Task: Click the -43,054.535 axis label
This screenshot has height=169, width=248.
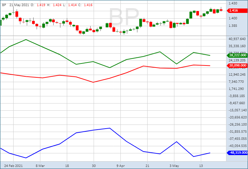Action: (237, 146)
